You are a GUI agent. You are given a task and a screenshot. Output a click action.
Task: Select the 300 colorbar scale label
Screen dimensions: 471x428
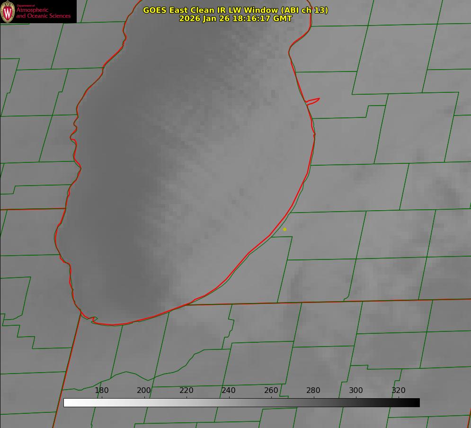pyautogui.click(x=356, y=390)
